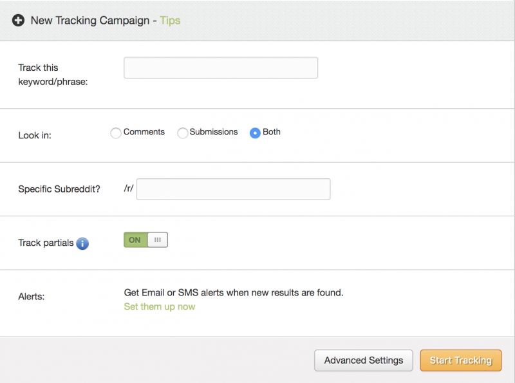The image size is (515, 383).
Task: Select the Comments radio button
Action: coord(116,133)
